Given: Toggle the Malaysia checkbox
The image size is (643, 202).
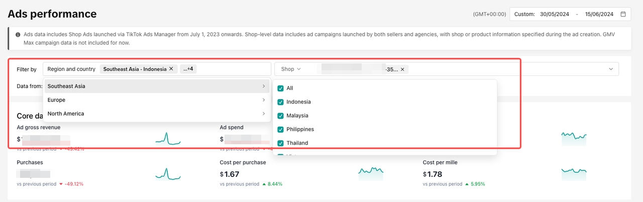Looking at the screenshot, I should click(281, 116).
